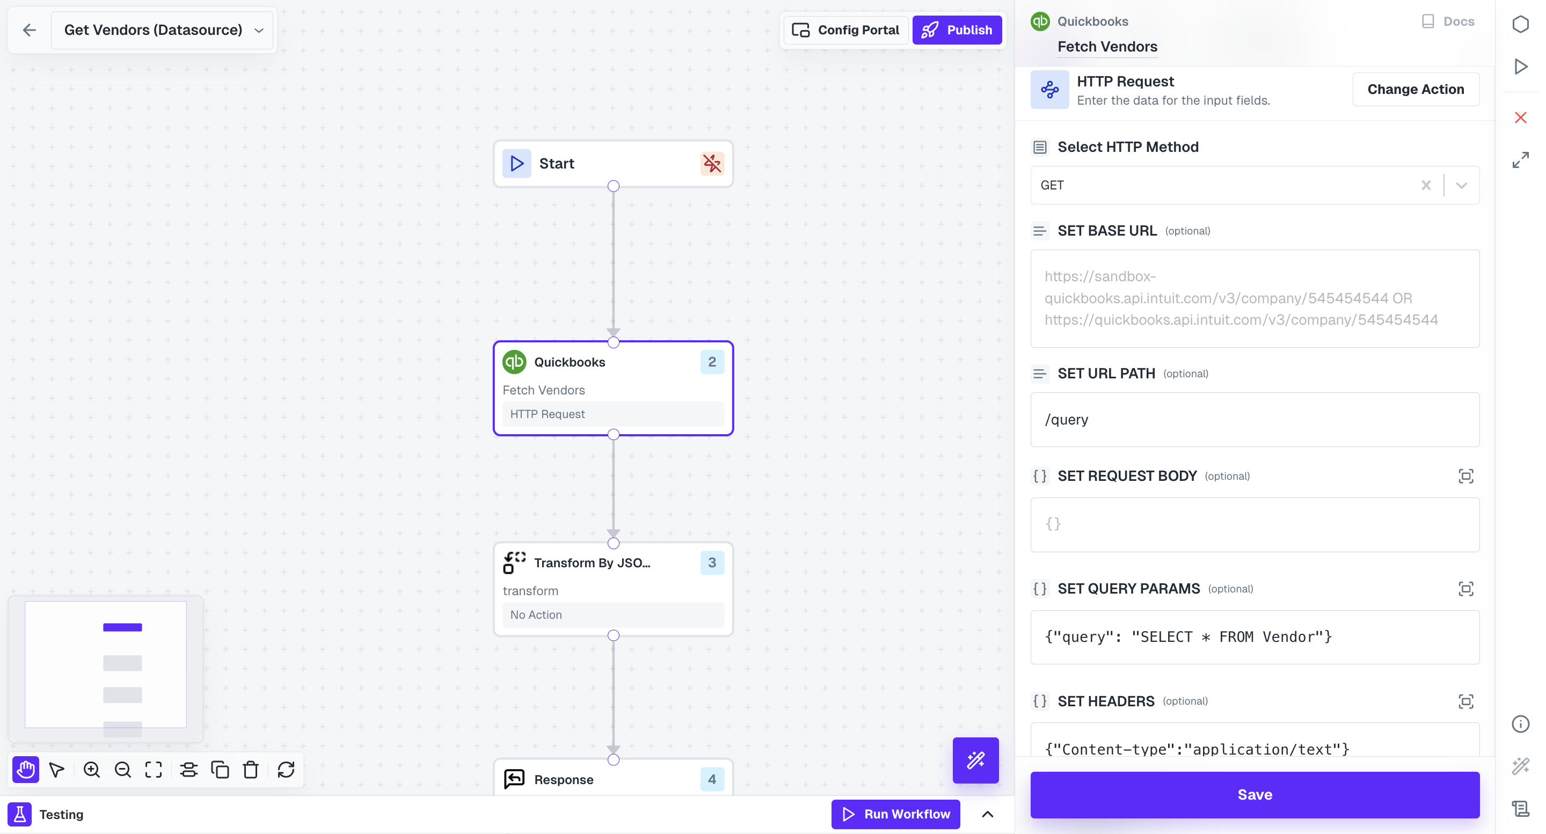Open the AI magic wand assistant
The height and width of the screenshot is (834, 1546).
click(x=975, y=760)
